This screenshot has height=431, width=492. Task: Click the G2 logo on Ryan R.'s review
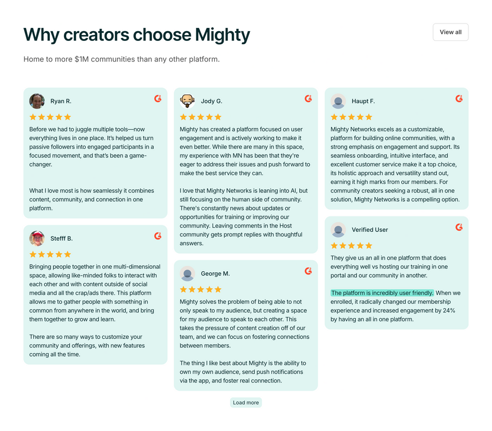coord(158,99)
